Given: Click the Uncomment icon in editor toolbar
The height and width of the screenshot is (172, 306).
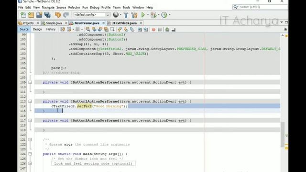Looking at the screenshot, I should click(174, 30).
